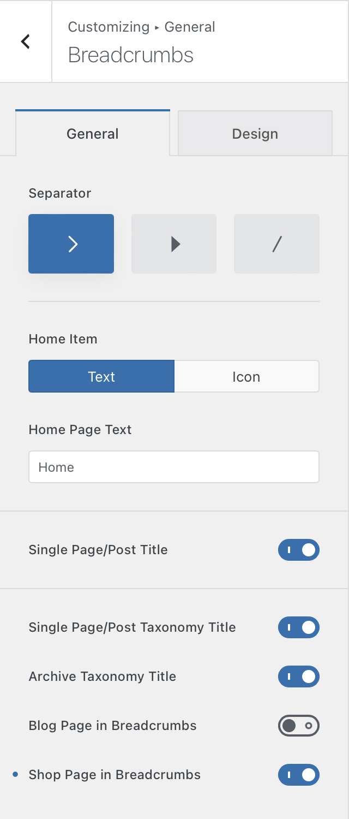Click the General breadcrumb in the header
349x819 pixels.
coord(190,27)
